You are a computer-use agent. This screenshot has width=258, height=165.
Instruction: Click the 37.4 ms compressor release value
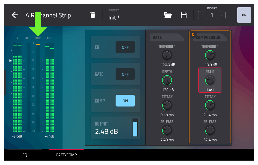210,140
